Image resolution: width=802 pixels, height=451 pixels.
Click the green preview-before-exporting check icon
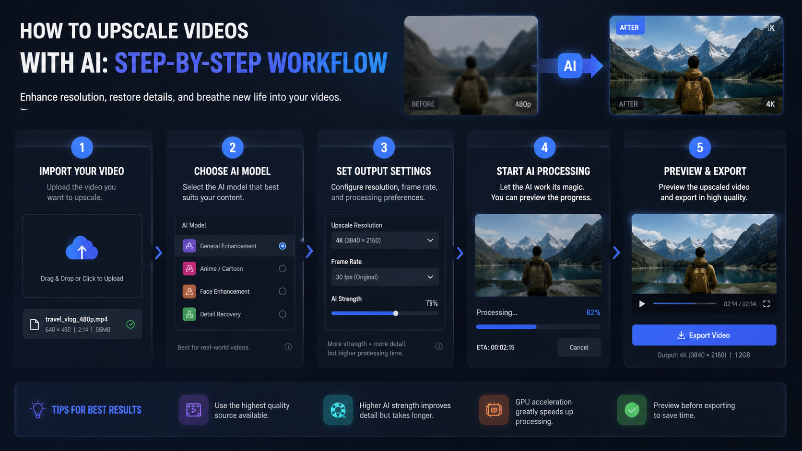pos(632,410)
